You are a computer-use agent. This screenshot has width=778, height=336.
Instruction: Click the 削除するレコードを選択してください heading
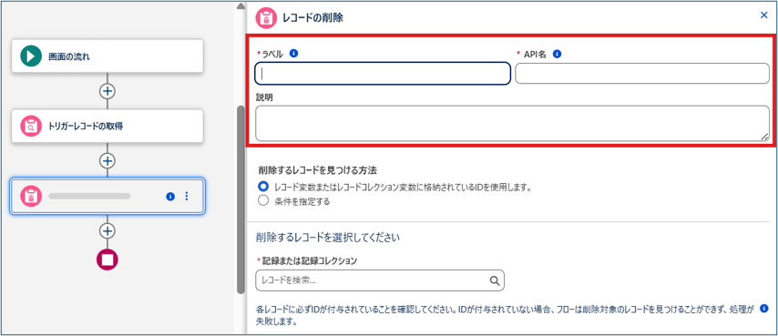328,238
